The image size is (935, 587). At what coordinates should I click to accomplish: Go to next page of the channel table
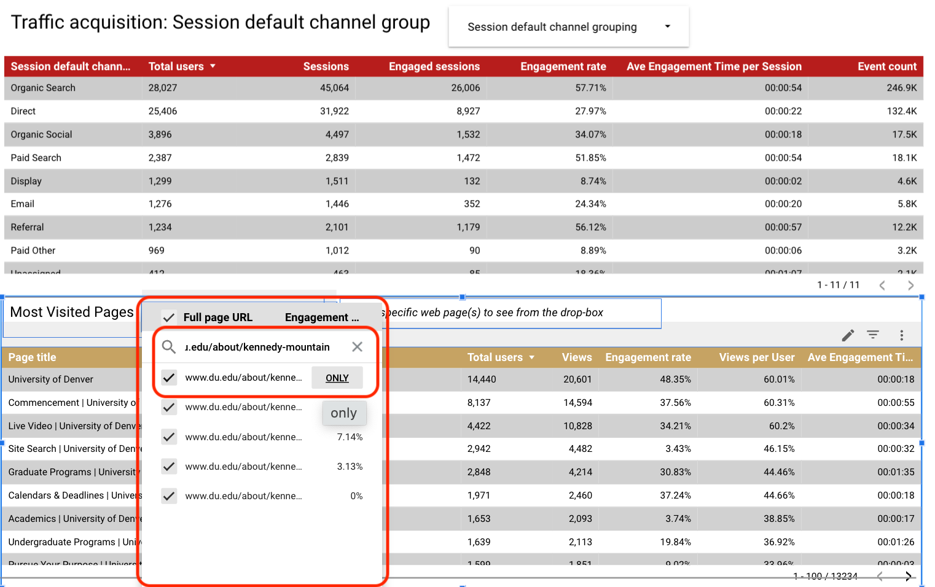tap(910, 285)
